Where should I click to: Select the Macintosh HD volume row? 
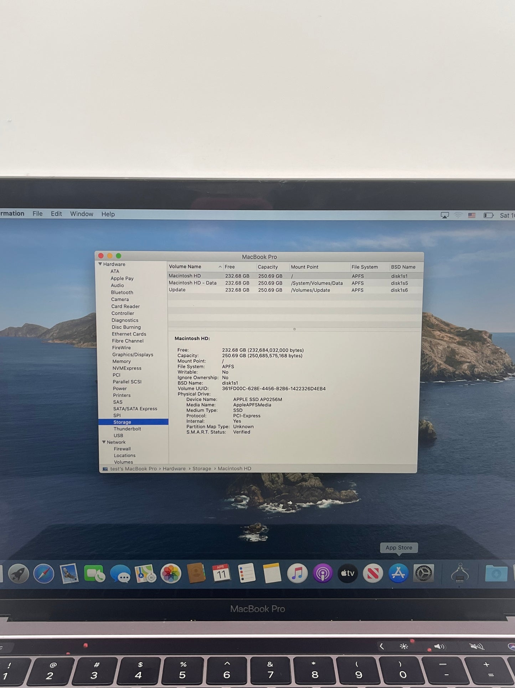(295, 276)
